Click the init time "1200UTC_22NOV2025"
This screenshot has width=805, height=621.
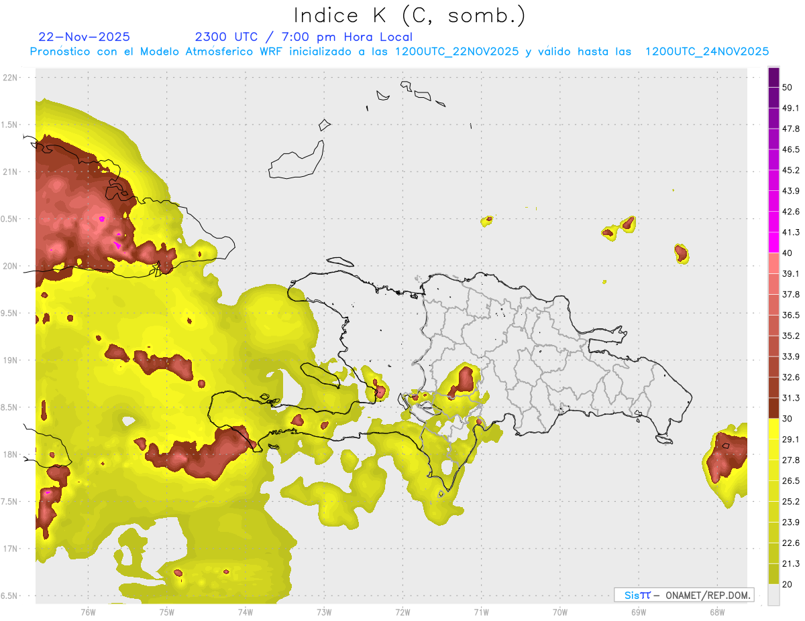pos(457,52)
